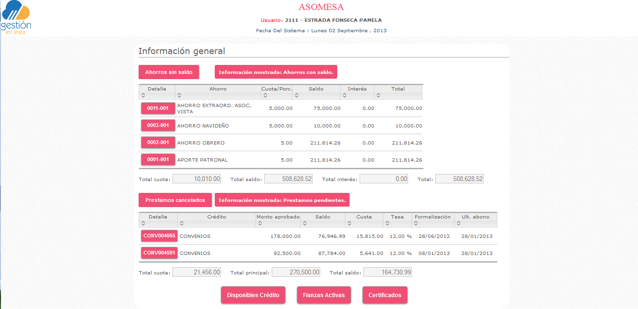Click formalization date 08/01/2013
This screenshot has height=309, width=638.
pos(434,253)
